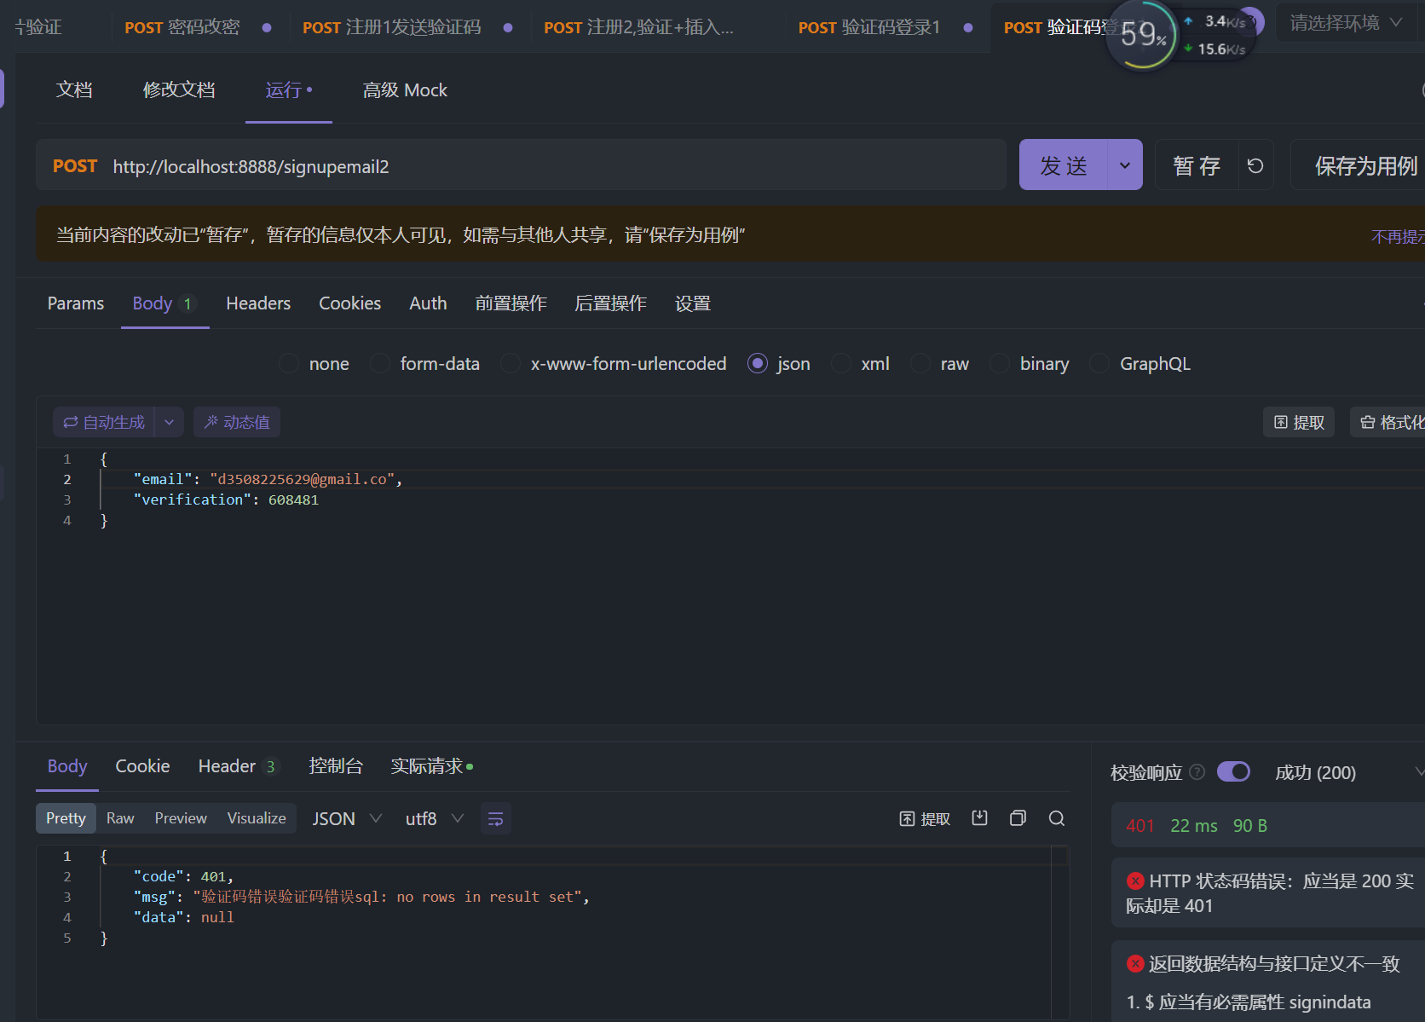Click the 格式化 button in the body editor
This screenshot has width=1425, height=1022.
pos(1391,422)
